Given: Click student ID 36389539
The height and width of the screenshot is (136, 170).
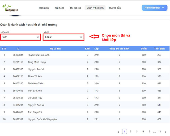Looking at the screenshot, I should tap(18, 119).
